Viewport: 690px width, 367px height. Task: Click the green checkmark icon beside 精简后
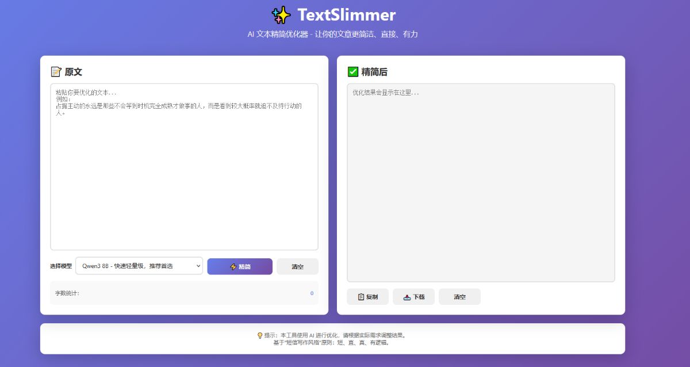(x=352, y=71)
